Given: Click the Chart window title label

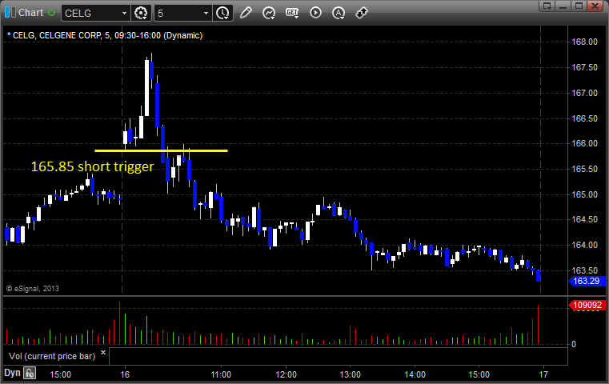Looking at the screenshot, I should tap(30, 13).
